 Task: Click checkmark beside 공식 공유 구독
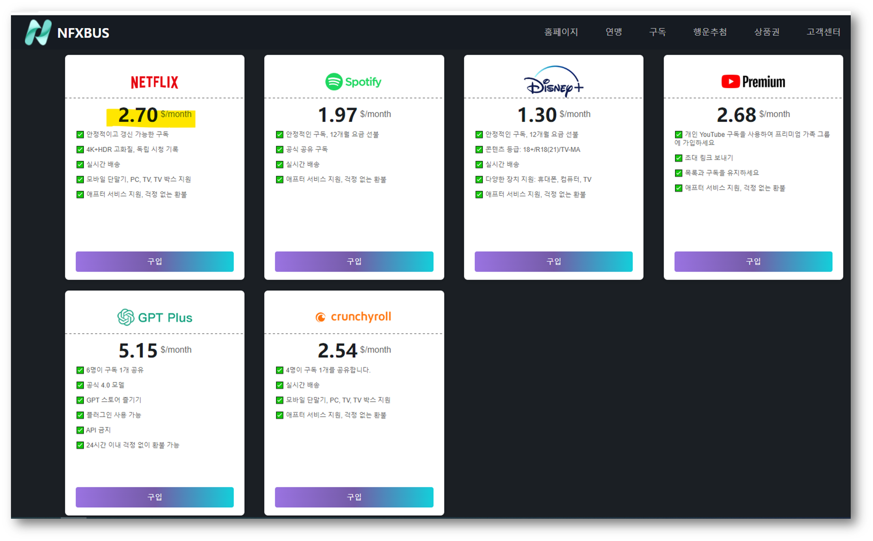coord(279,149)
